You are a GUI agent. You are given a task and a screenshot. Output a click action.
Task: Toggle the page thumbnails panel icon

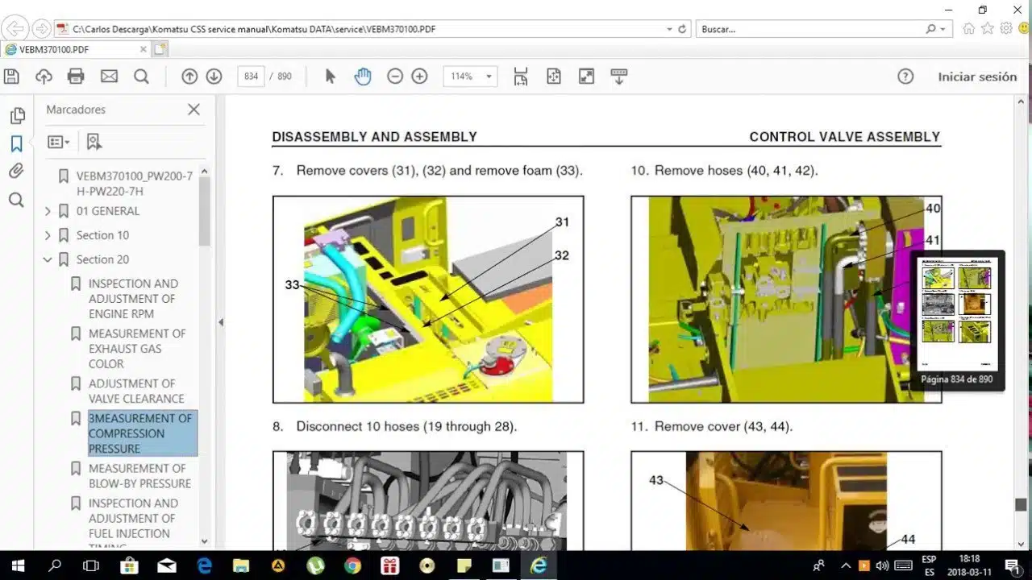click(17, 116)
